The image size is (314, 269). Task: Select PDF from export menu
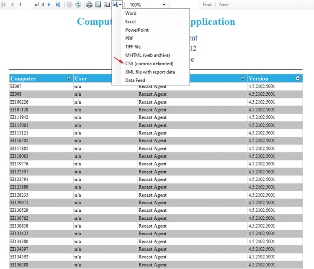(129, 38)
